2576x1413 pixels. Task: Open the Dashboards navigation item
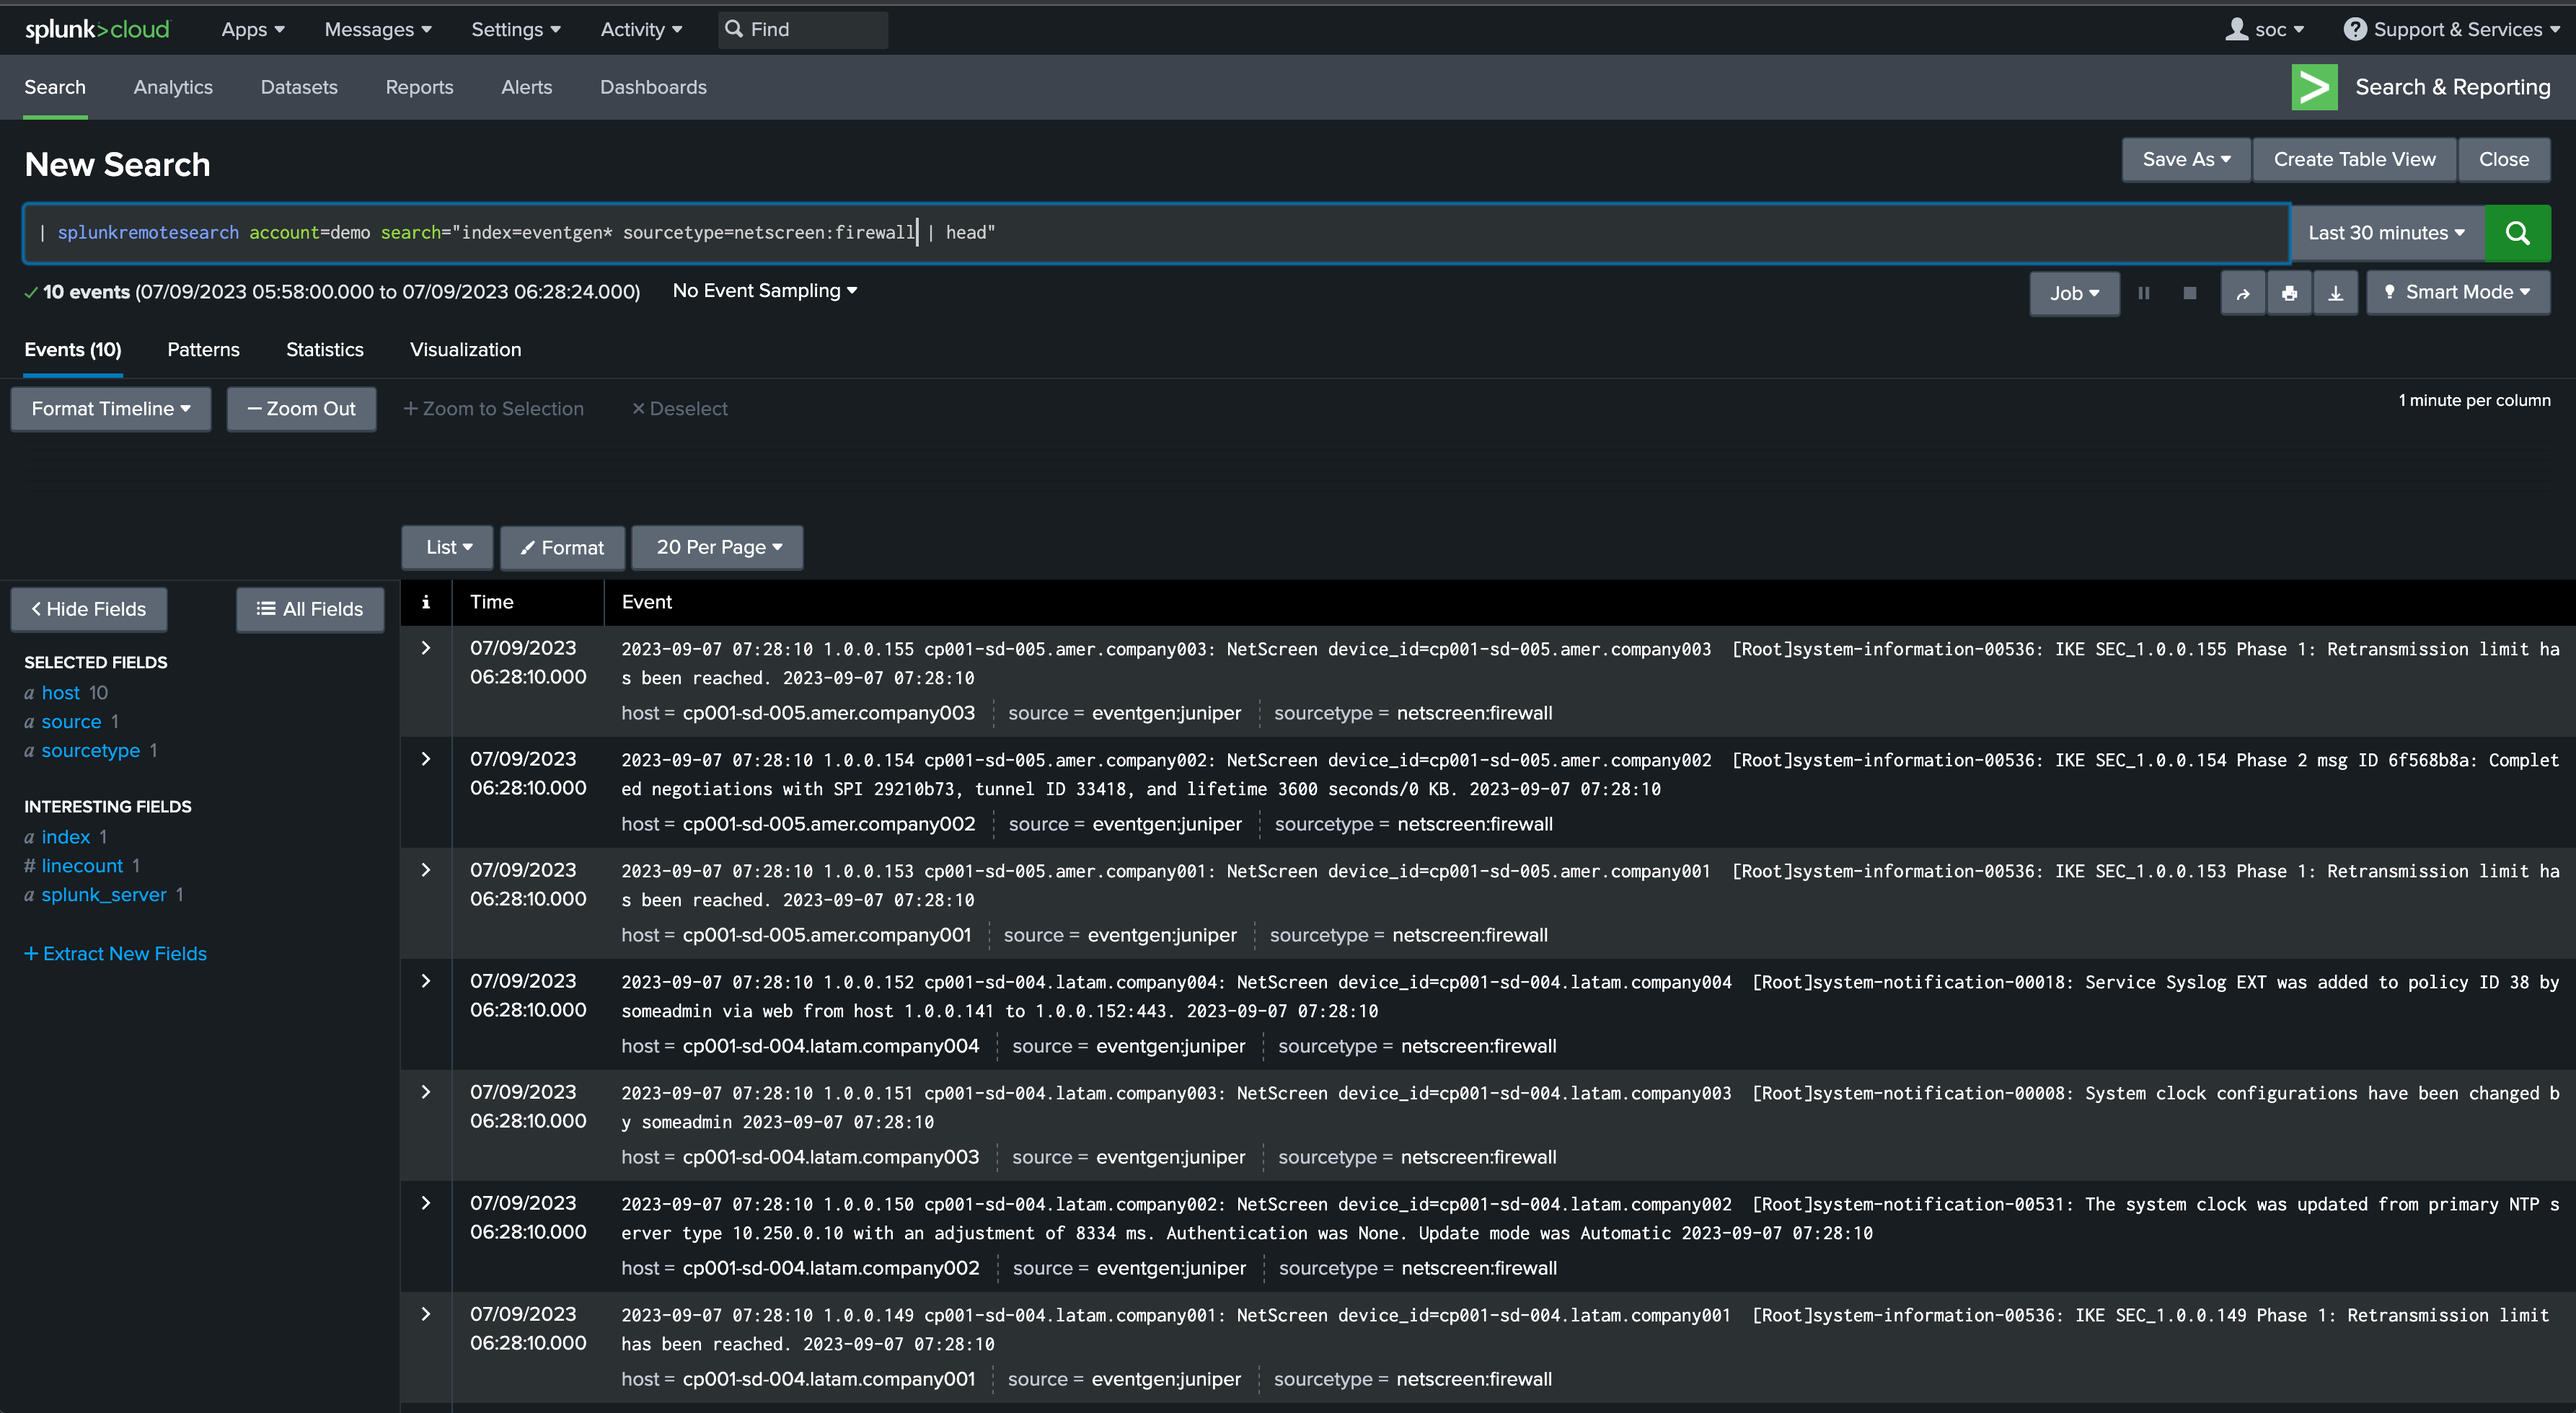[x=653, y=87]
